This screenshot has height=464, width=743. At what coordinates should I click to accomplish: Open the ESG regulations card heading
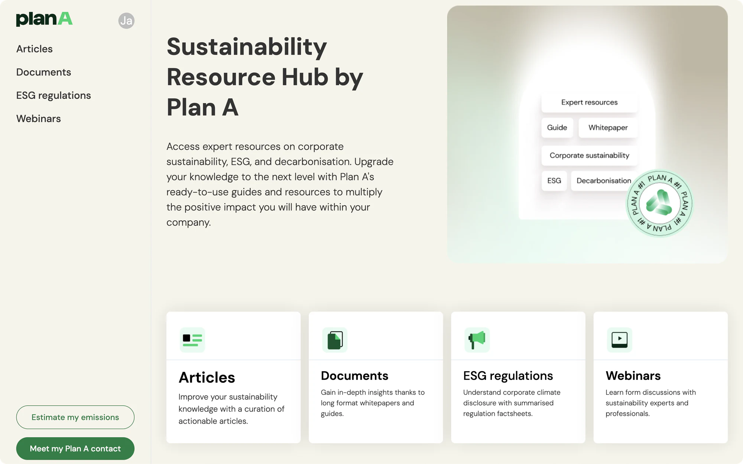(x=508, y=376)
